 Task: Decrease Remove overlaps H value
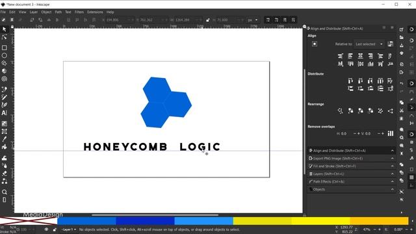pos(355,133)
